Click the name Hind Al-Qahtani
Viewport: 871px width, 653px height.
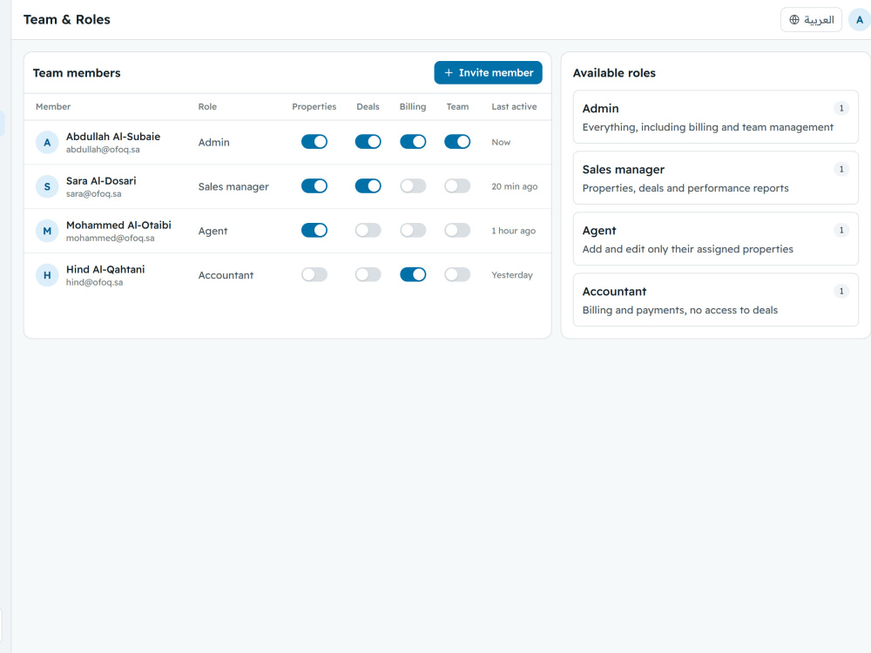click(105, 270)
